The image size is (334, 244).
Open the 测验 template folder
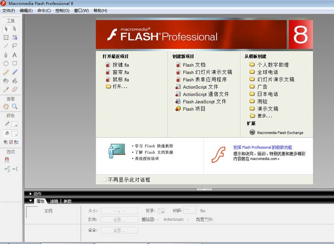pos(258,101)
